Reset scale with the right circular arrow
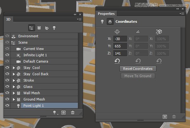The height and width of the screenshot is (128, 190). click(x=159, y=61)
